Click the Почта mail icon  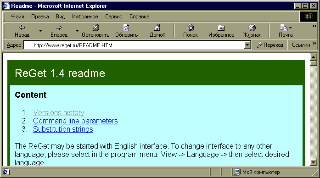point(283,28)
